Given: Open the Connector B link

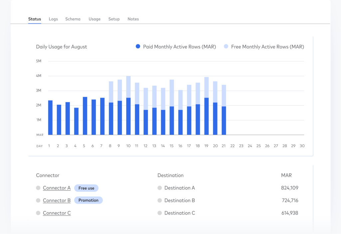Looking at the screenshot, I should click(57, 200).
